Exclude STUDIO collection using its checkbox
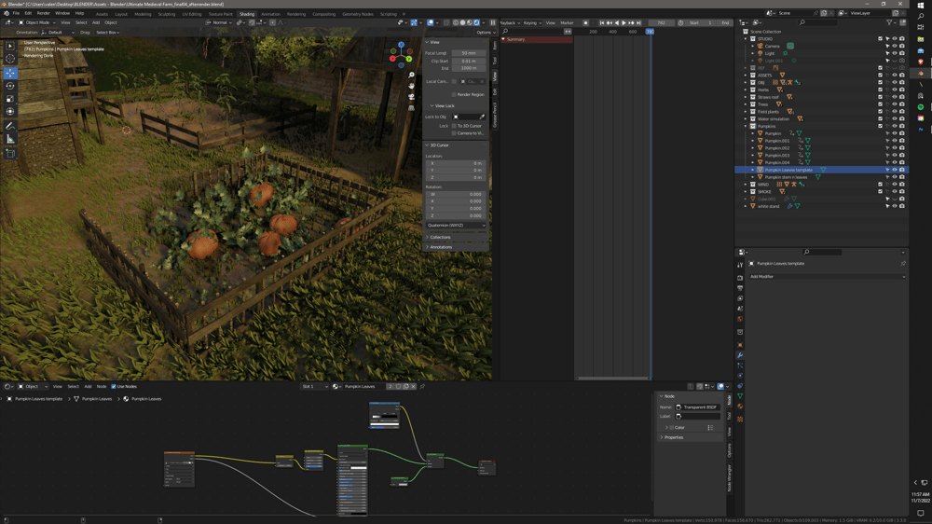 point(881,38)
